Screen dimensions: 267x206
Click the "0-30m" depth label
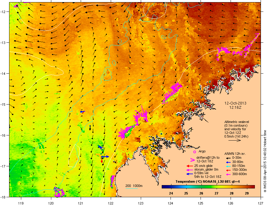click(x=237, y=158)
